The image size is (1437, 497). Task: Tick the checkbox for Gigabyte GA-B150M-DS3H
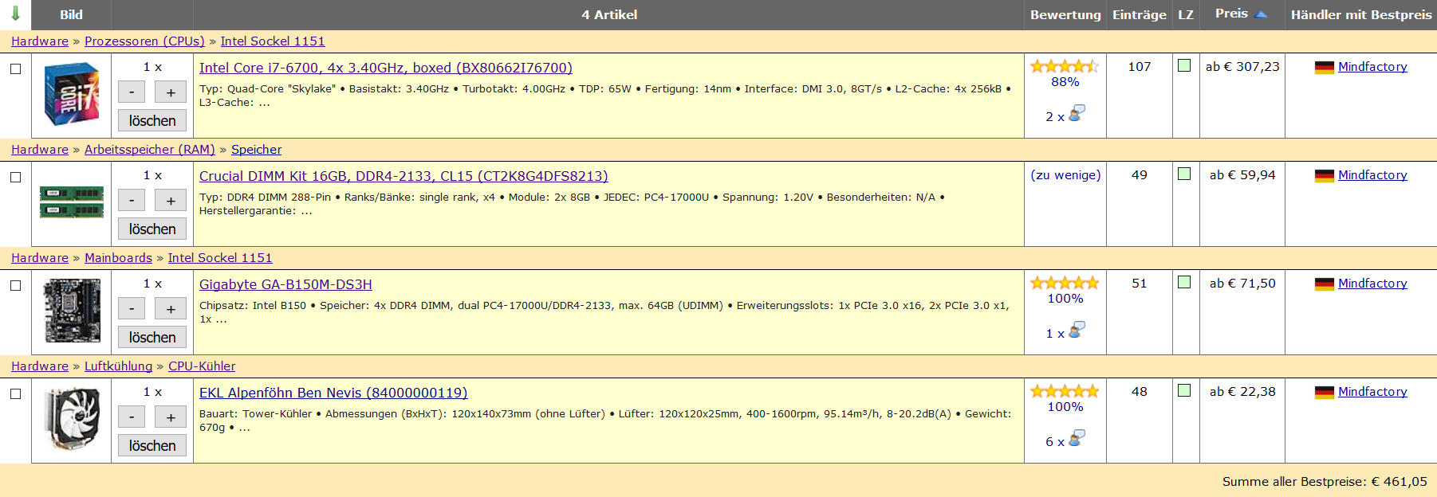pyautogui.click(x=15, y=285)
